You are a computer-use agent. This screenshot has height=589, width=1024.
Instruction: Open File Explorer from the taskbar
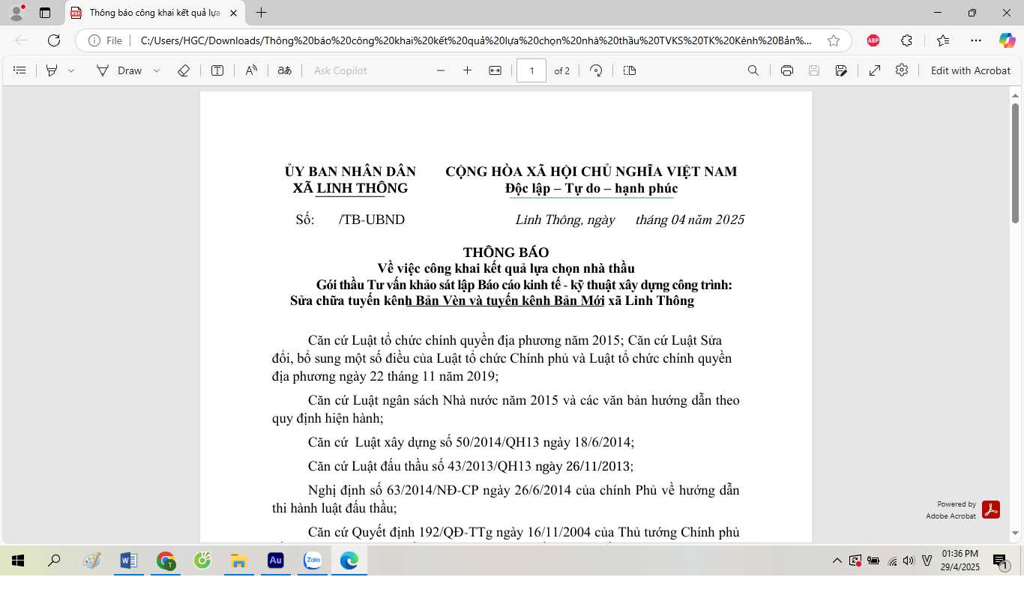pyautogui.click(x=238, y=561)
